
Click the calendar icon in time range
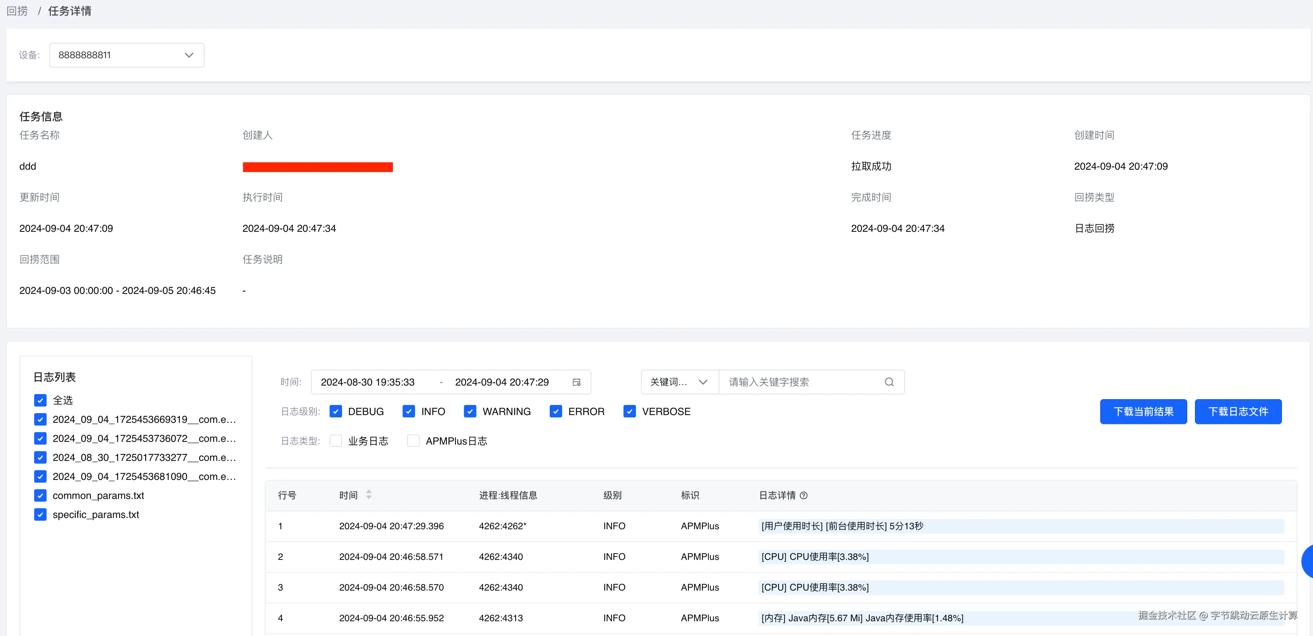coord(577,382)
